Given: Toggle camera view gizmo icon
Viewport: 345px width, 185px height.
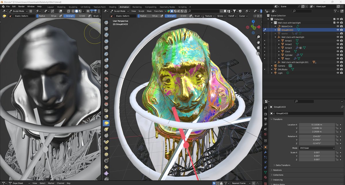Looking at the screenshot, I should (258, 48).
